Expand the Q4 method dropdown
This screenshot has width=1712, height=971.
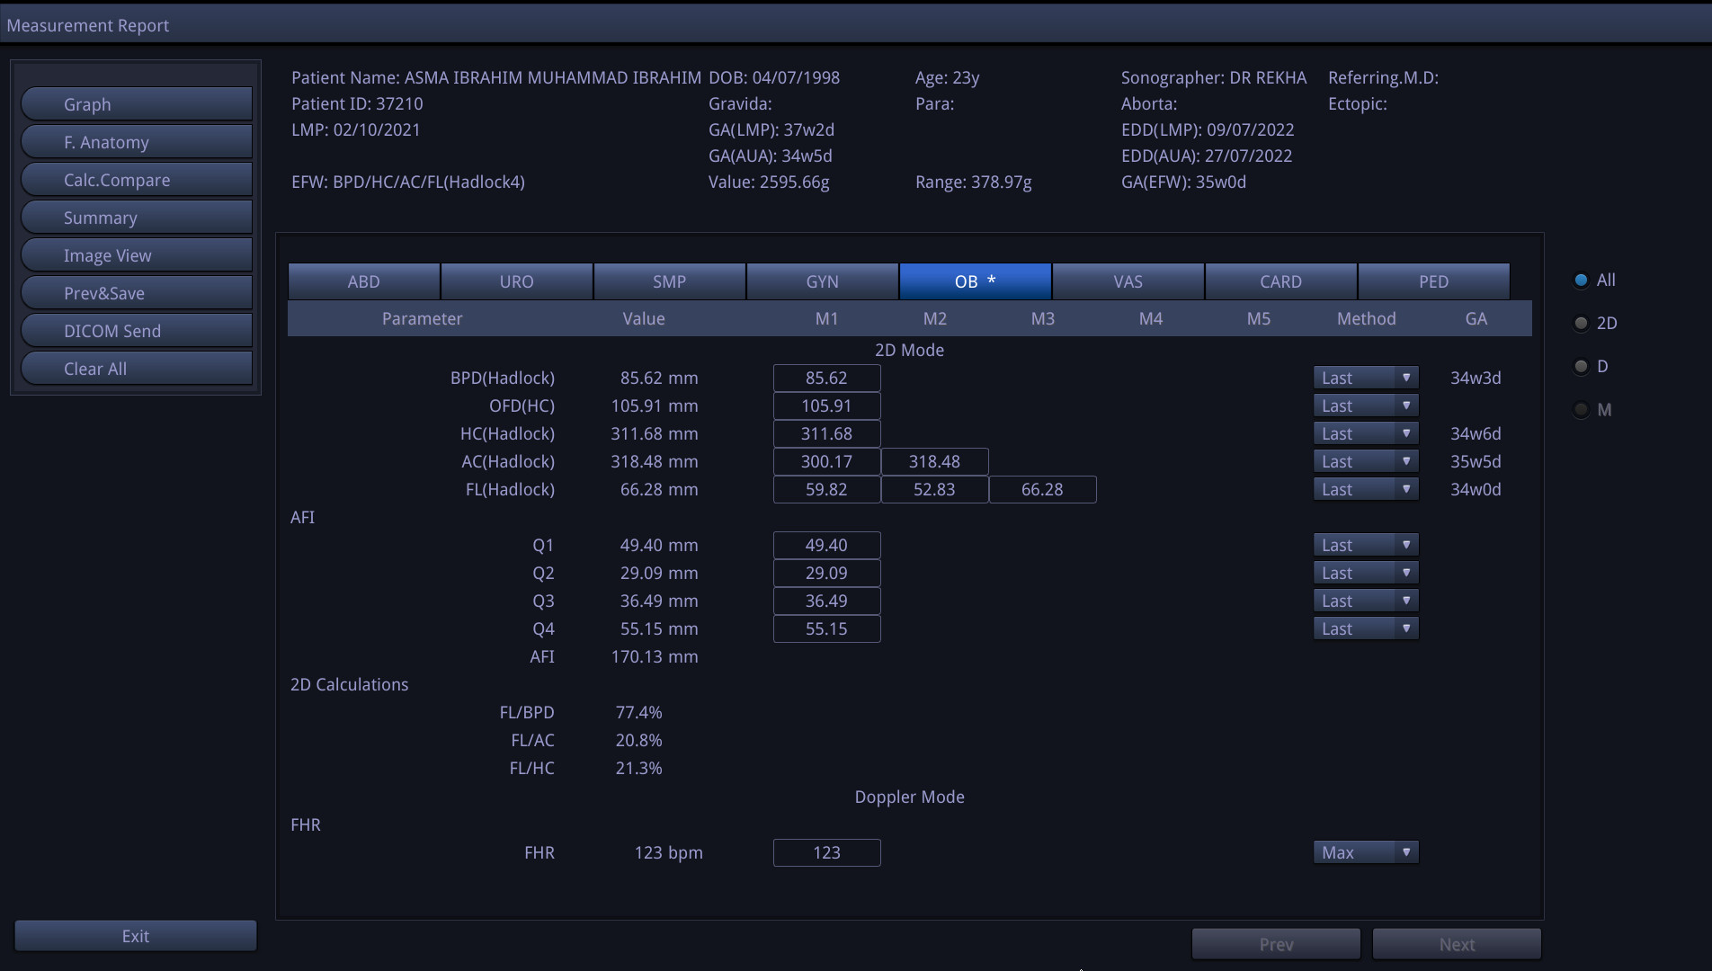[x=1365, y=629]
